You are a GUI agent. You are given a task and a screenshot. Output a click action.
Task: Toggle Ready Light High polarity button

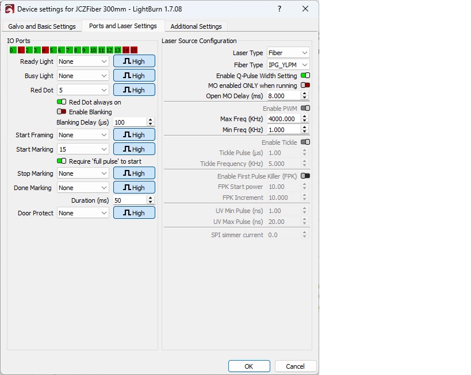tap(134, 61)
